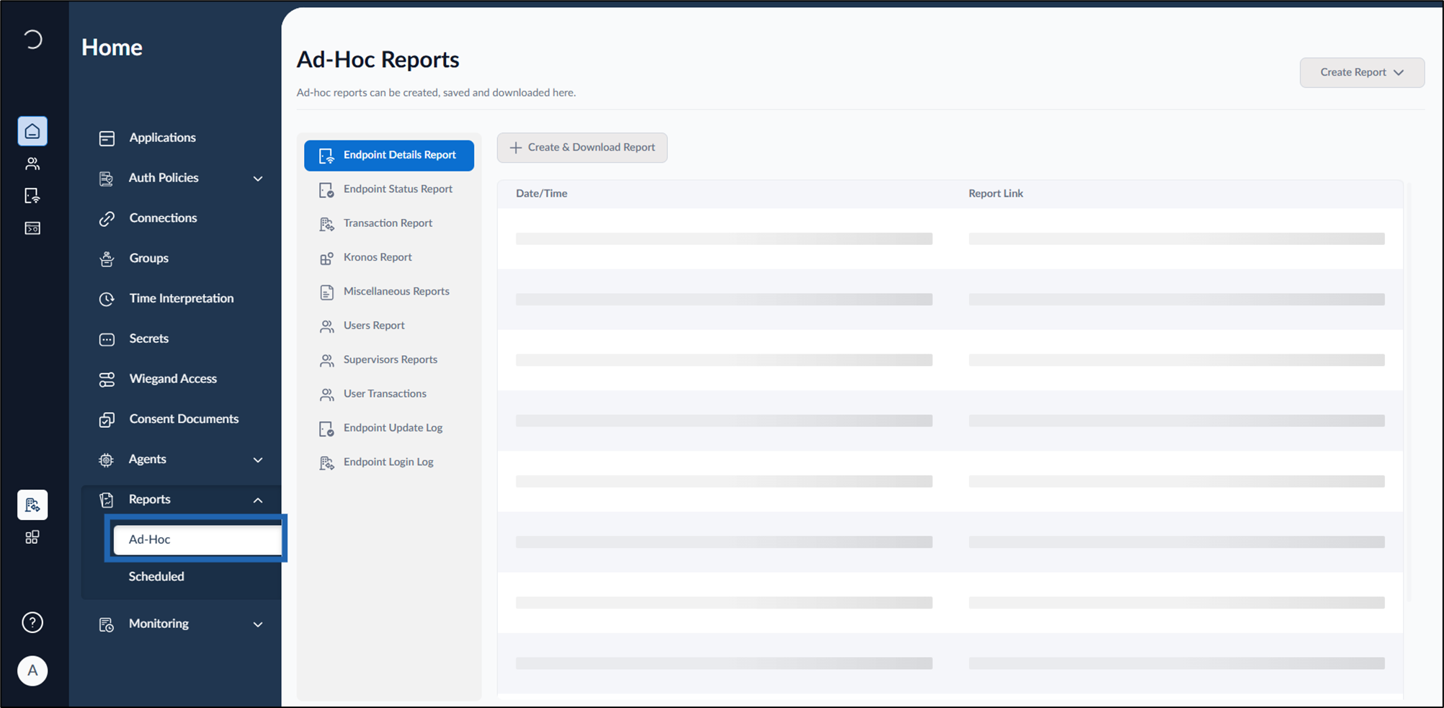Go to Applications in the sidebar
Screen dimensions: 1444x708
point(163,138)
